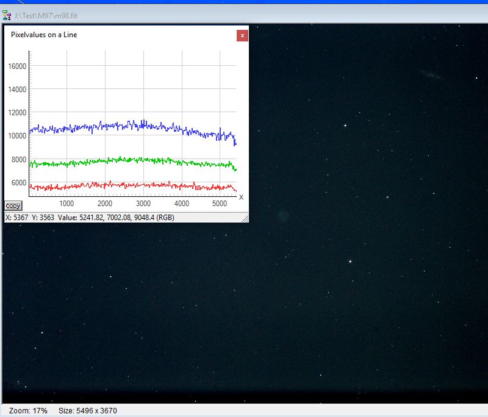Click the X/Y value readout in the graph status bar

90,218
